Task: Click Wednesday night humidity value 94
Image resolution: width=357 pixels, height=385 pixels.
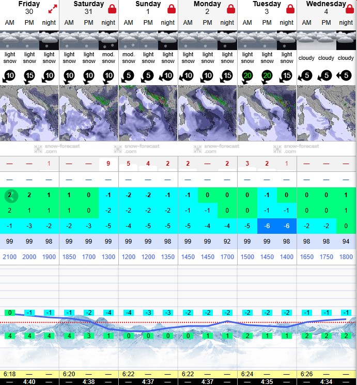Action: [x=346, y=242]
